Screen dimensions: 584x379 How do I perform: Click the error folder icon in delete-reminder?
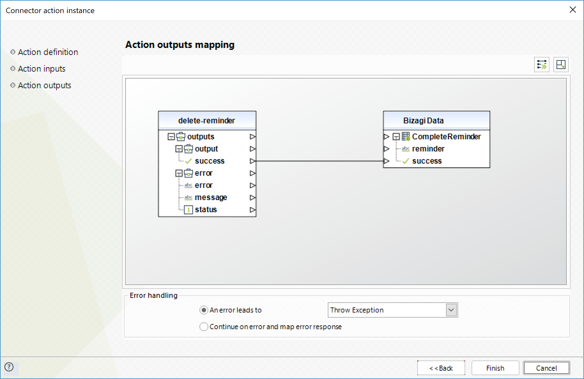(188, 173)
